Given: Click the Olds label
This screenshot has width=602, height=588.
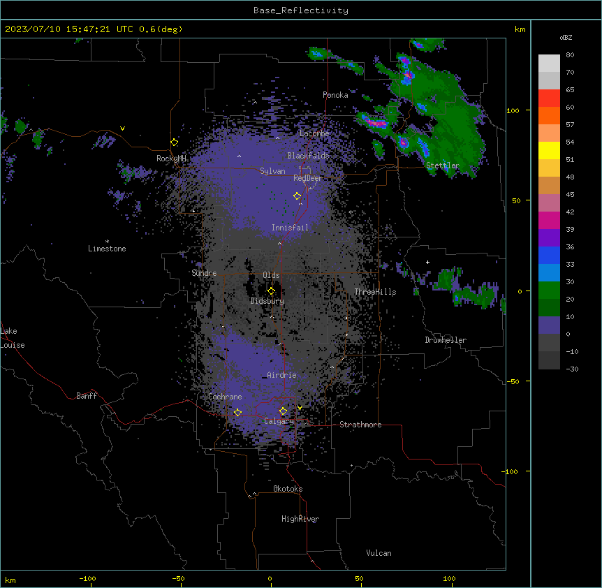Looking at the screenshot, I should click(x=271, y=275).
